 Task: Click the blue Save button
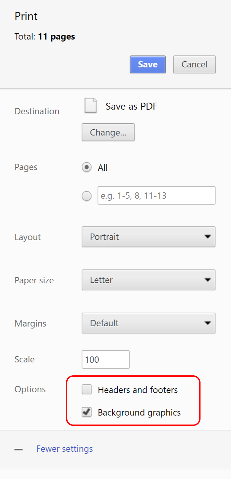[148, 64]
